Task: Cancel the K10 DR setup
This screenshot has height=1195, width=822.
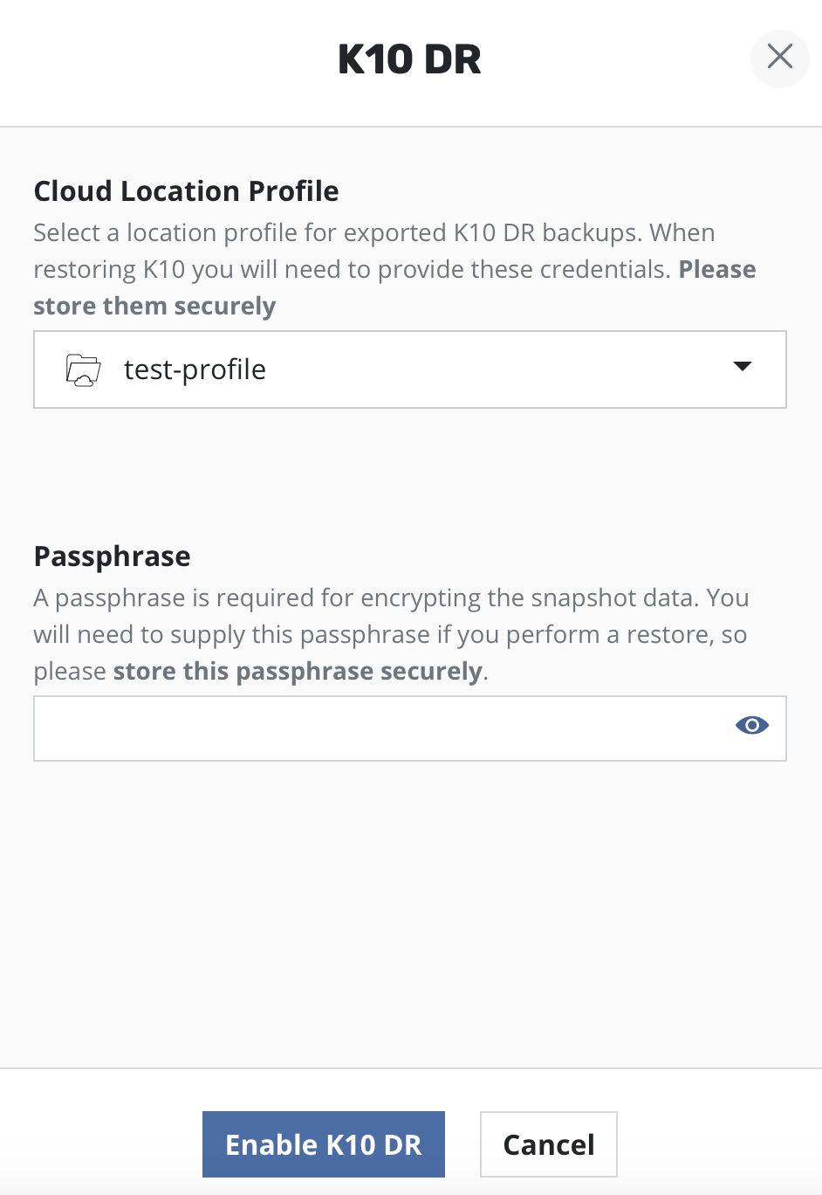Action: 548,1144
